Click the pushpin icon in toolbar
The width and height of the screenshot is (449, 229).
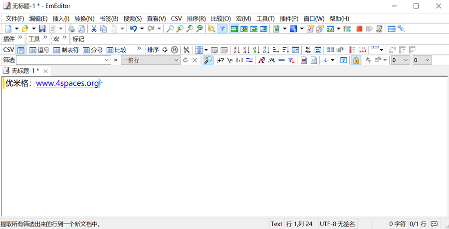coord(401,29)
